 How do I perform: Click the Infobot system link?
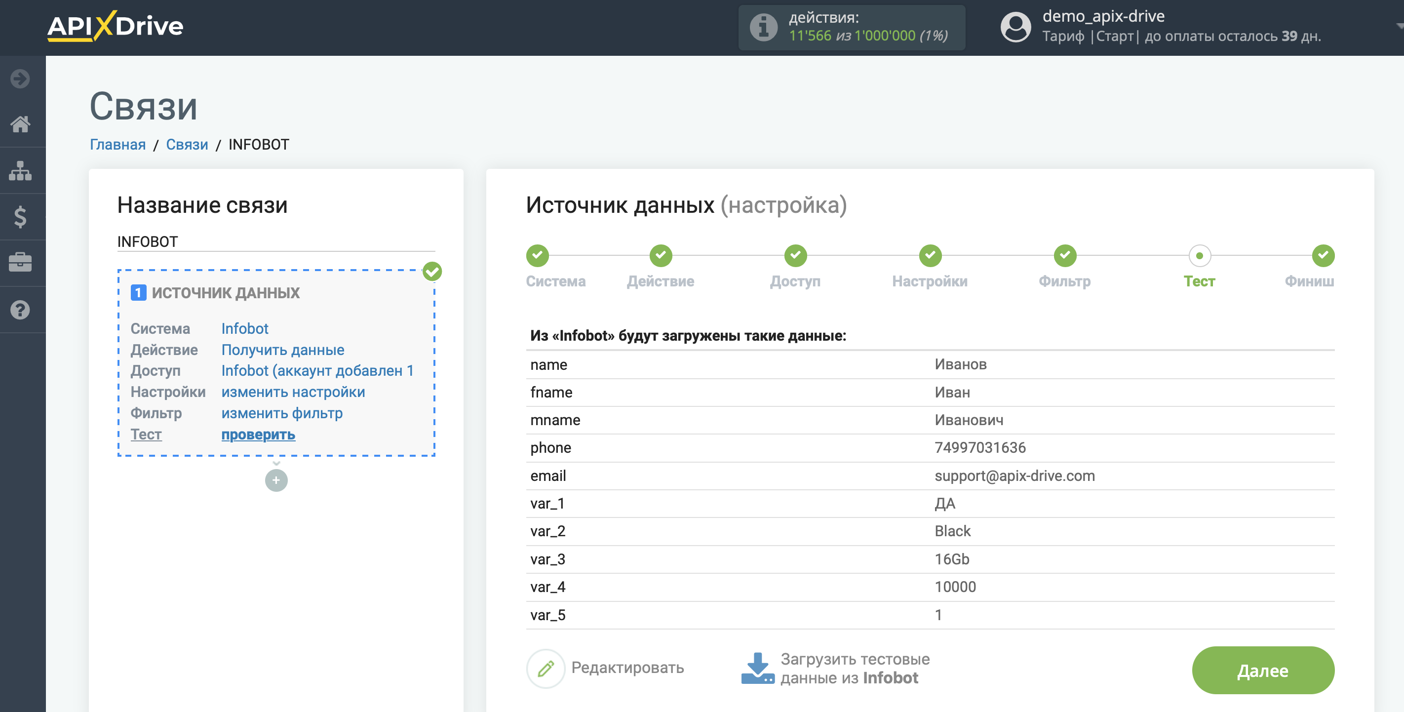click(245, 329)
